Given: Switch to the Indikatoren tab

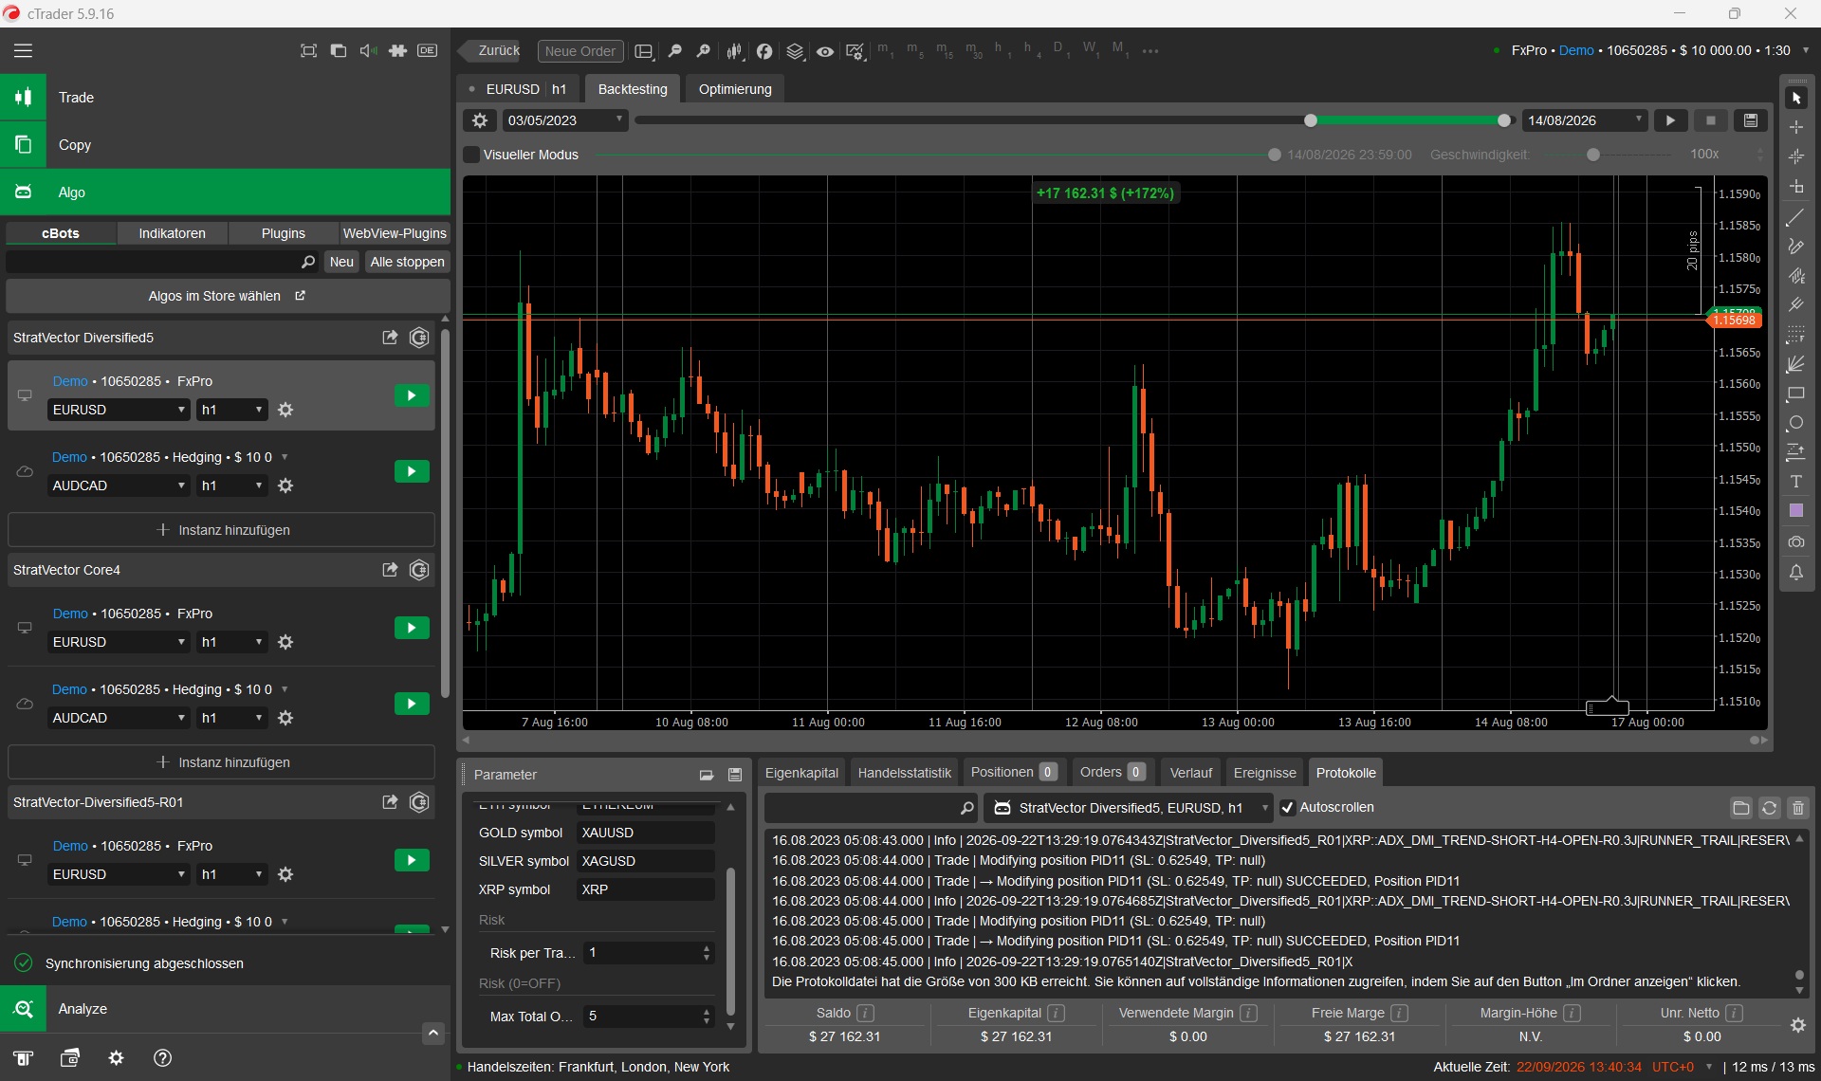Looking at the screenshot, I should click(172, 233).
